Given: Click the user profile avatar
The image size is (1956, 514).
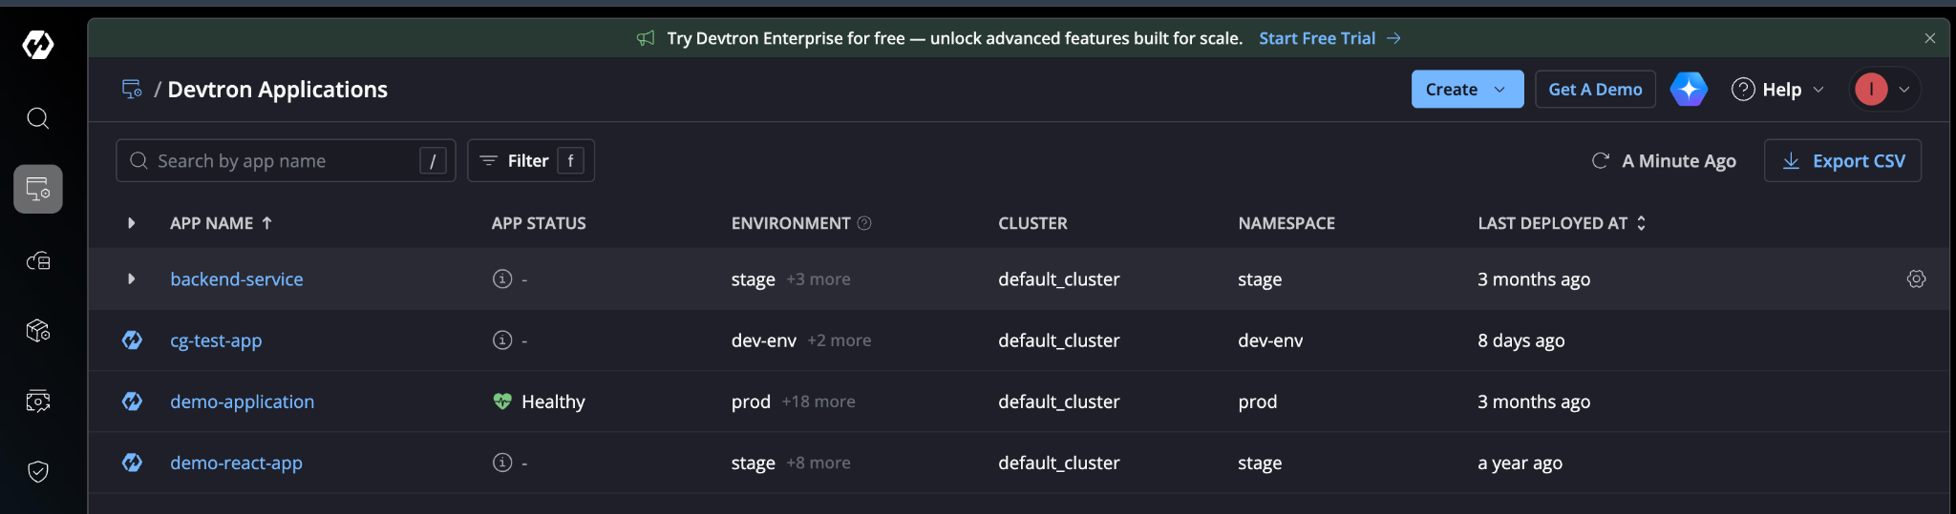Looking at the screenshot, I should [x=1871, y=90].
